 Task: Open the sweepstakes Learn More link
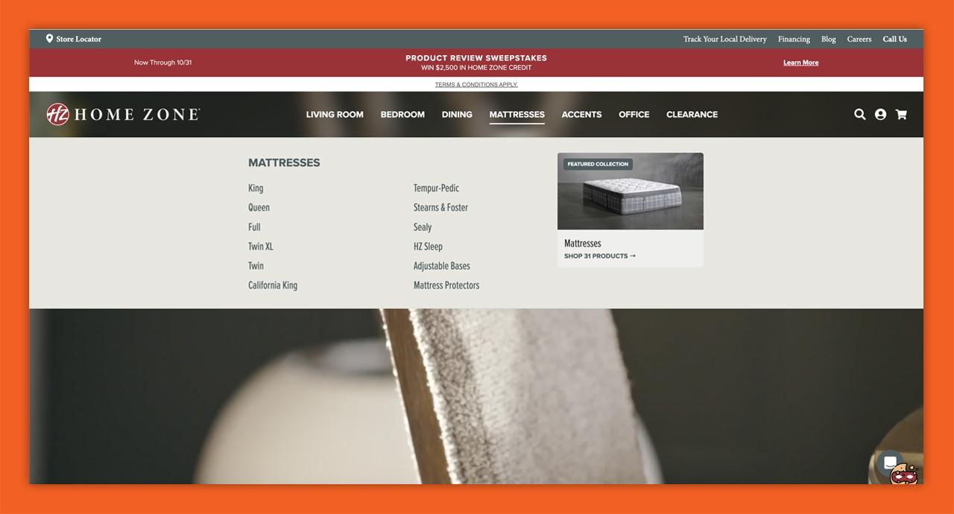[800, 63]
